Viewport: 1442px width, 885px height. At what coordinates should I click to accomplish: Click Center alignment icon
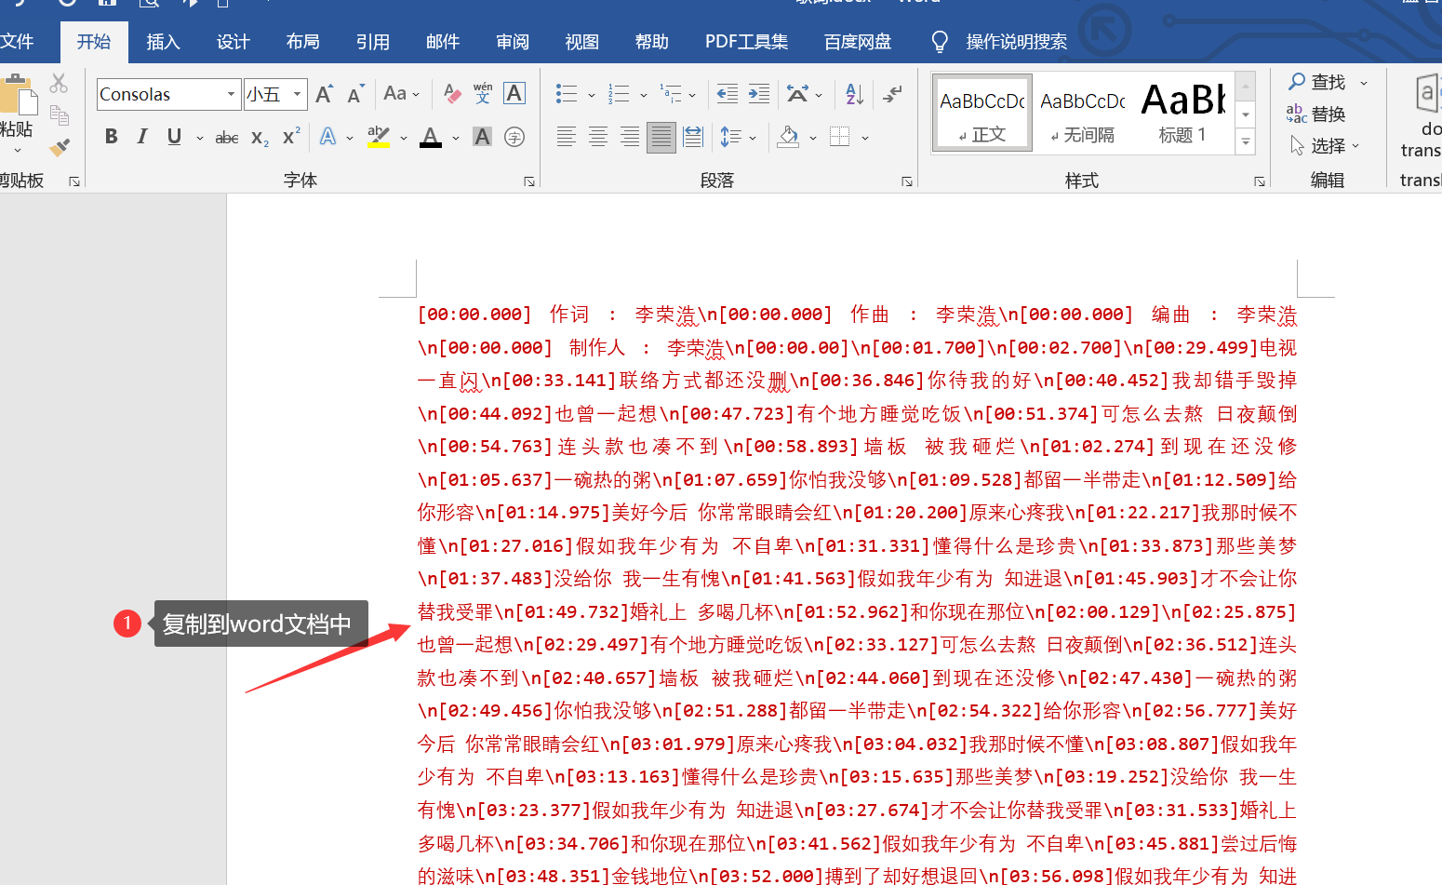pyautogui.click(x=598, y=138)
